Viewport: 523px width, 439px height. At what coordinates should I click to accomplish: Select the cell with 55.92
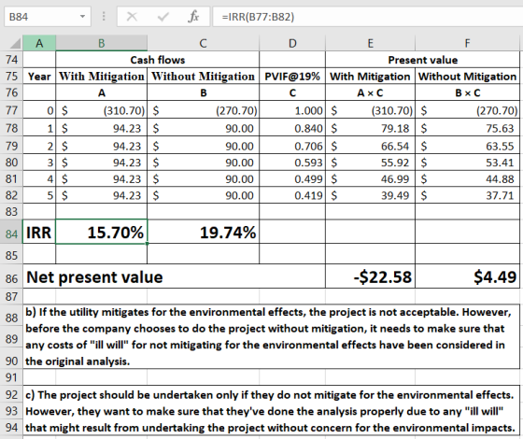370,163
